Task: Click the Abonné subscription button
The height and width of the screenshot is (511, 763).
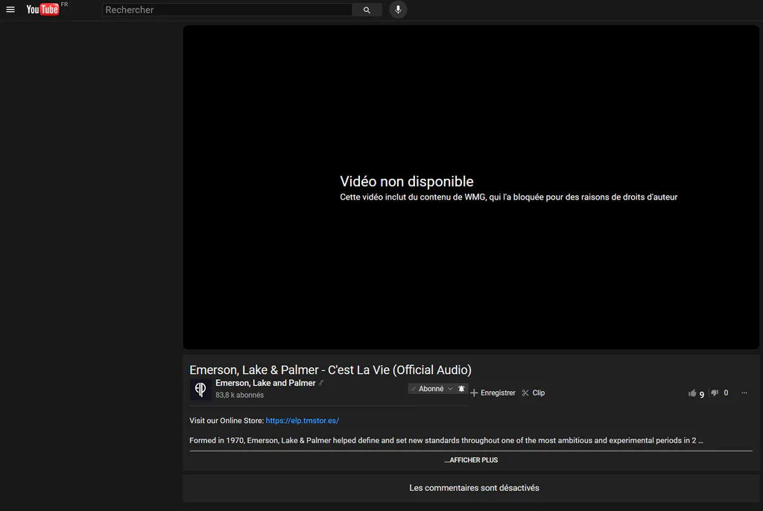Action: point(431,389)
